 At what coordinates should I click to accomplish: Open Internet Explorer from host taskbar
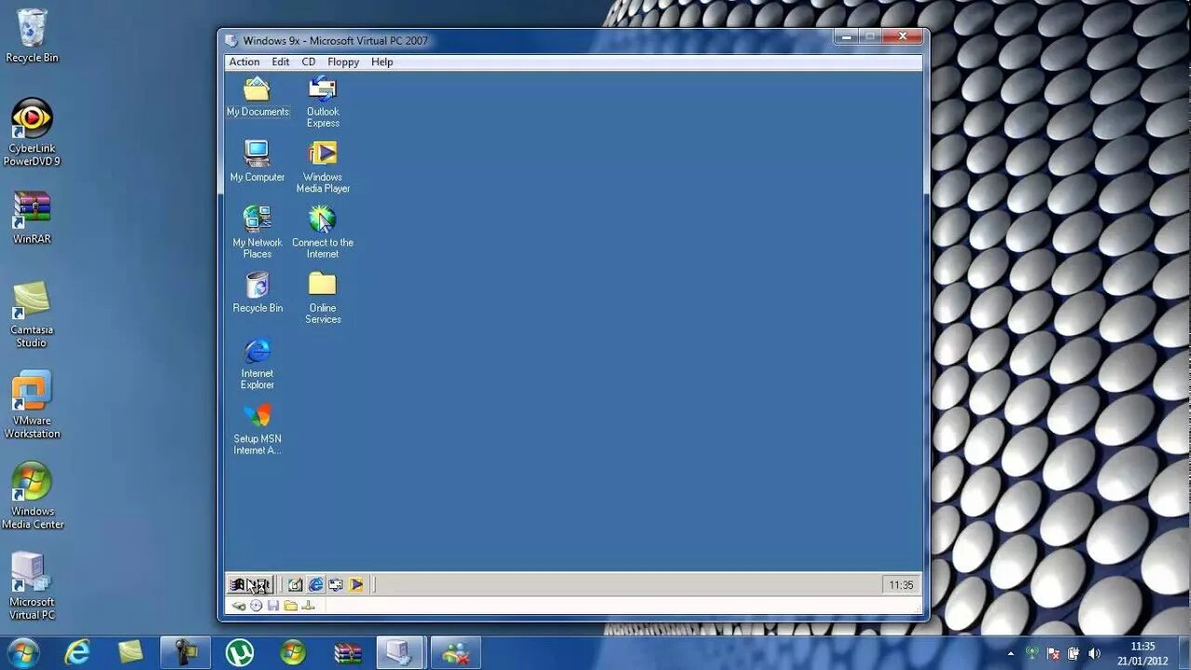(x=77, y=652)
